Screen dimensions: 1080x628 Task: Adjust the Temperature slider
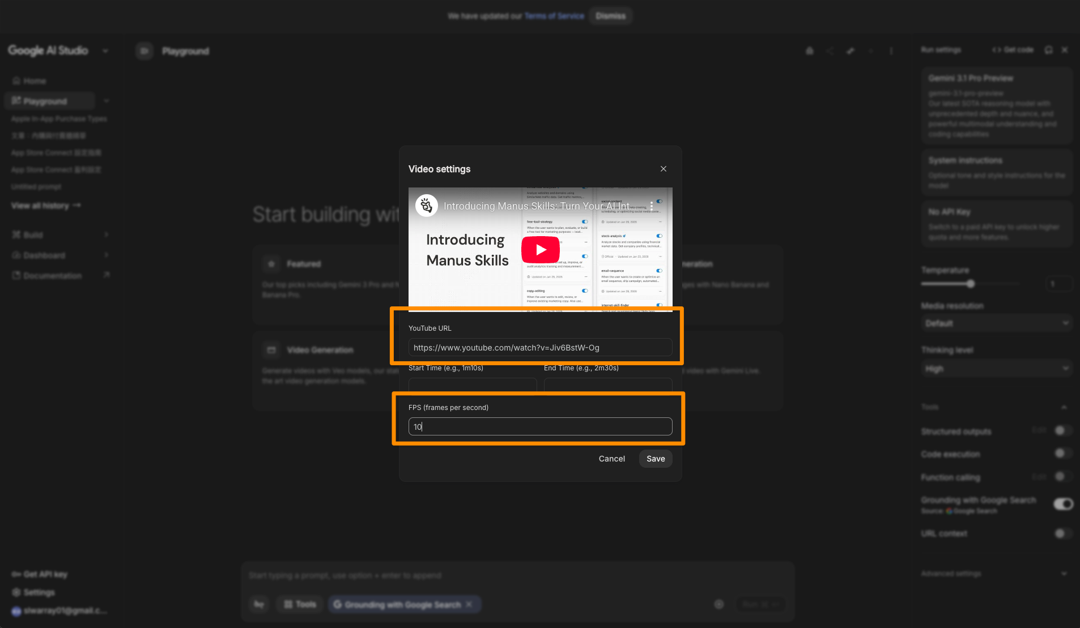click(971, 284)
